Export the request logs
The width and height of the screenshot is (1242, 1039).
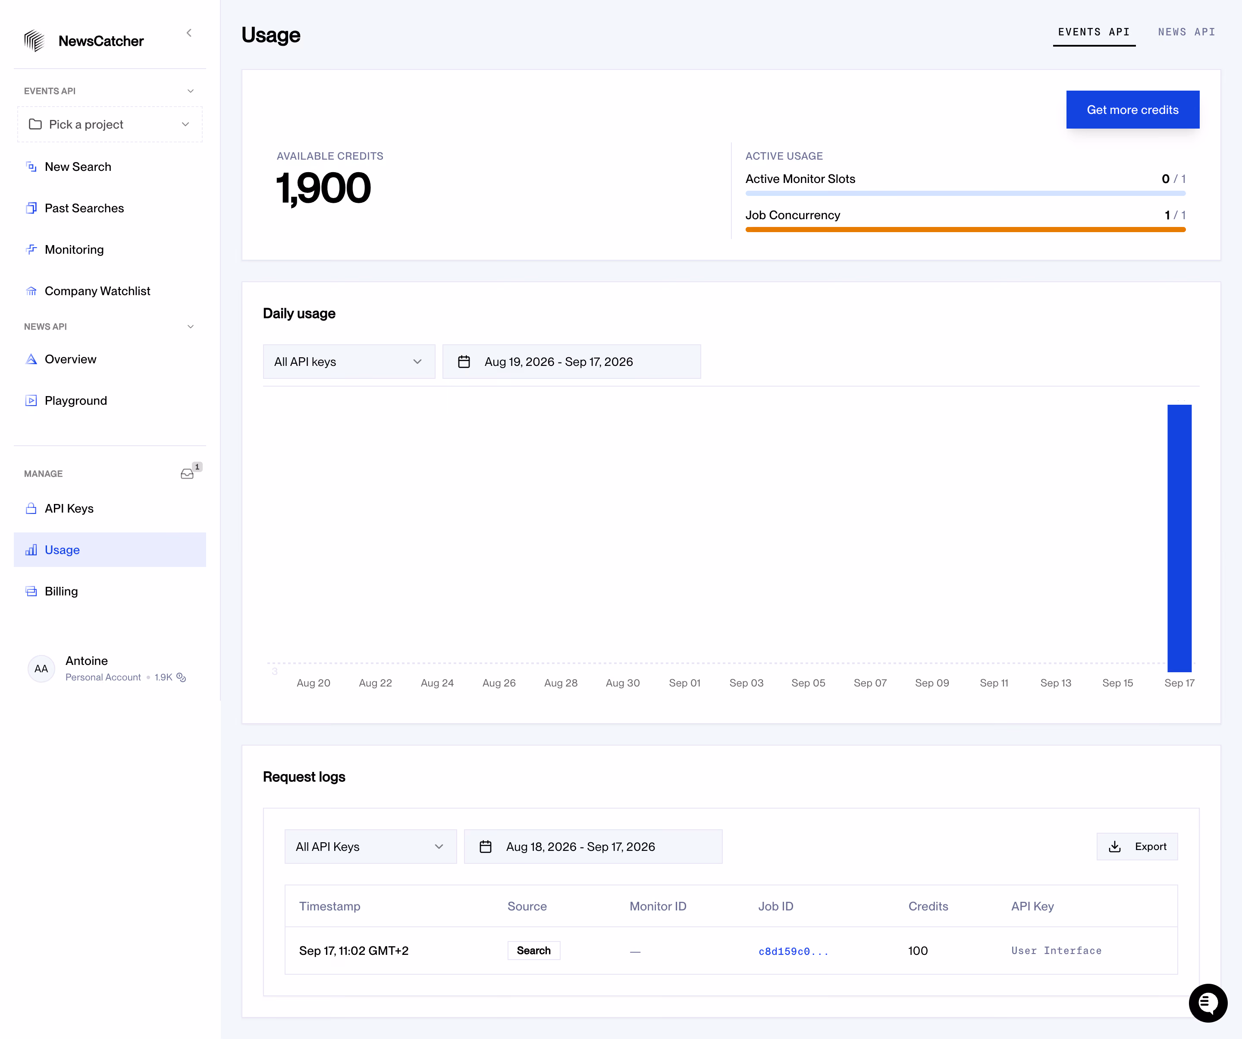tap(1137, 847)
